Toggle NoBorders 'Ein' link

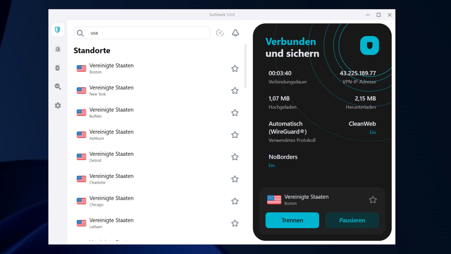coord(272,166)
